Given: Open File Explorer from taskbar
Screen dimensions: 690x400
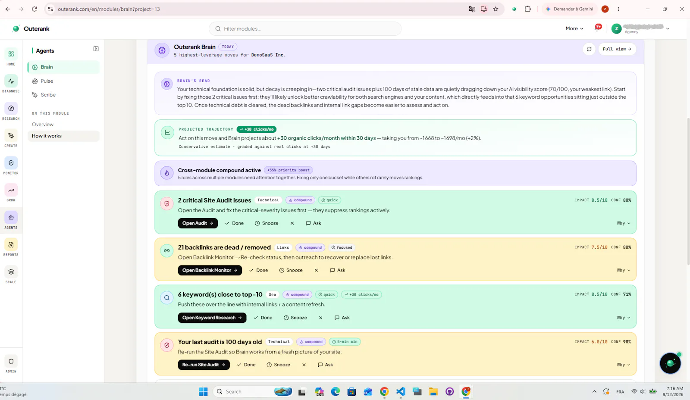Looking at the screenshot, I should pos(433,391).
